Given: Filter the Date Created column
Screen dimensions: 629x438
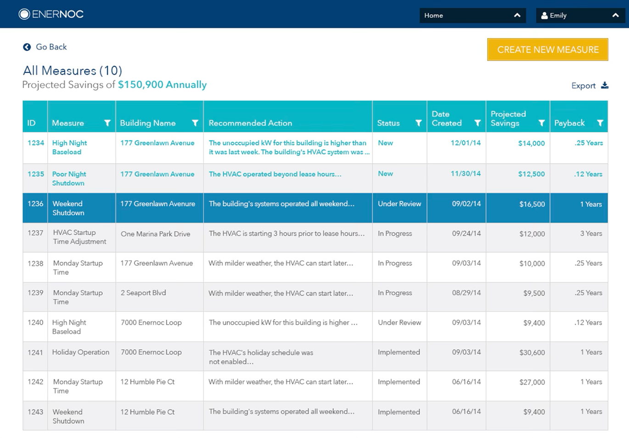Looking at the screenshot, I should [x=477, y=123].
